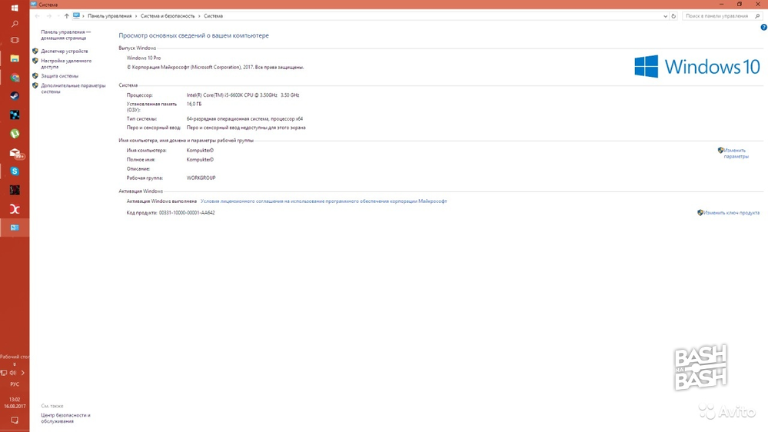Select the active System window taskbar icon
This screenshot has height=432, width=768.
pos(15,228)
